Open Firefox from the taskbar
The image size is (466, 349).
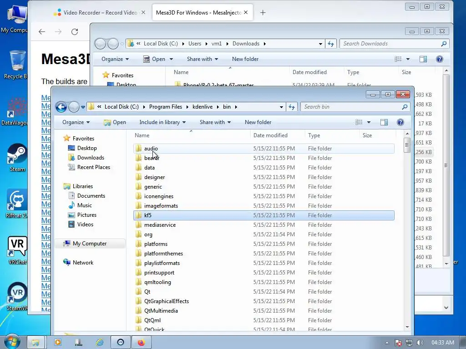coord(141,343)
